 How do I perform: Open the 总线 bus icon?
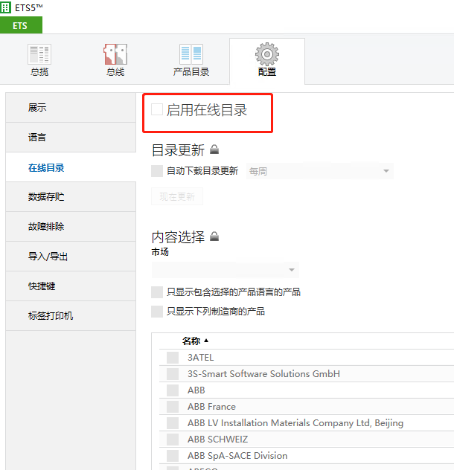click(x=115, y=54)
